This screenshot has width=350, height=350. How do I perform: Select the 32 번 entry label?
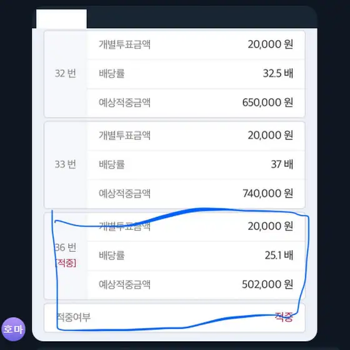click(66, 74)
